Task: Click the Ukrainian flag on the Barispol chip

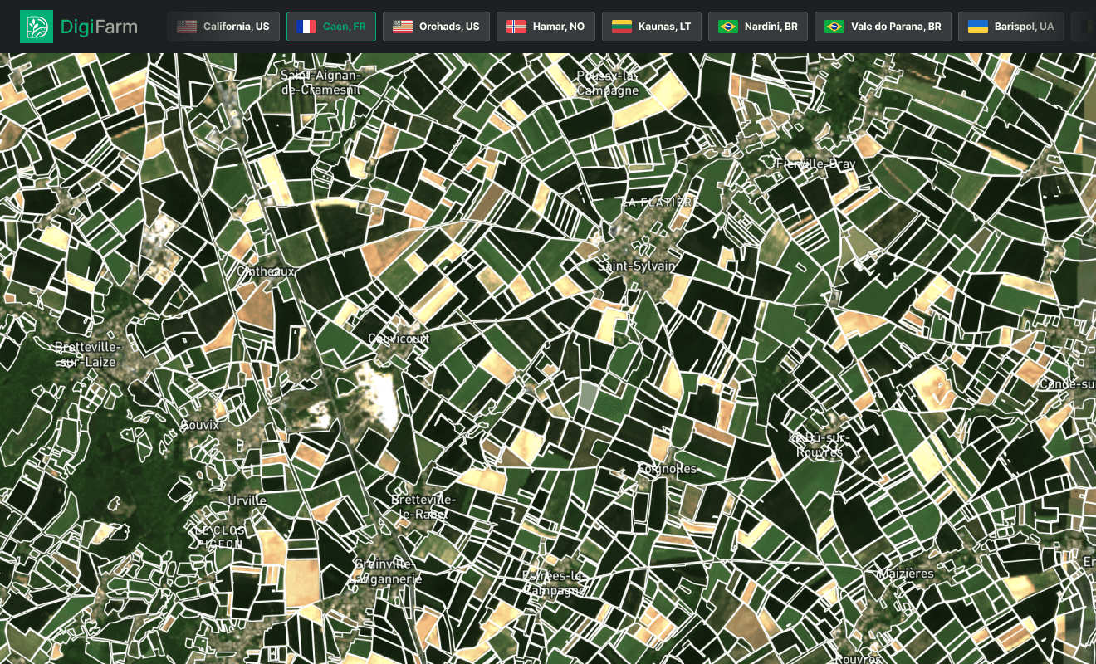Action: pos(977,26)
